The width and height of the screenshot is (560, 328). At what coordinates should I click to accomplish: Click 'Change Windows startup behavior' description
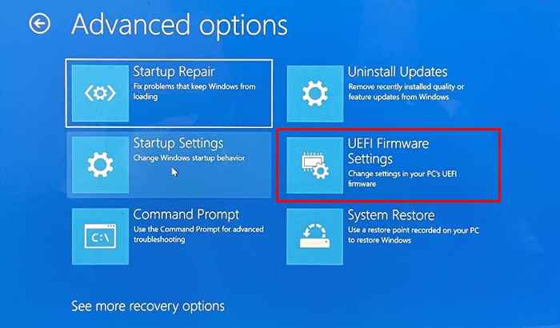coord(189,158)
